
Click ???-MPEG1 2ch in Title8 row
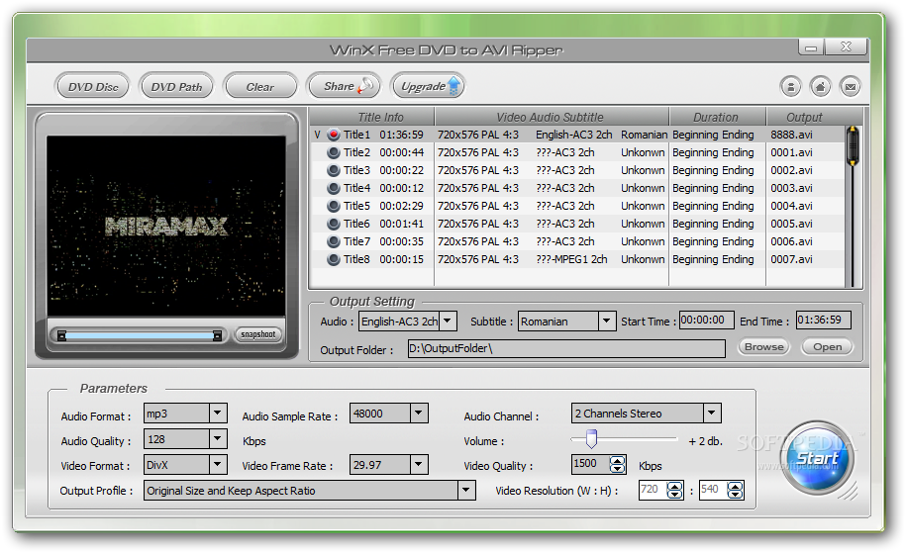point(571,260)
